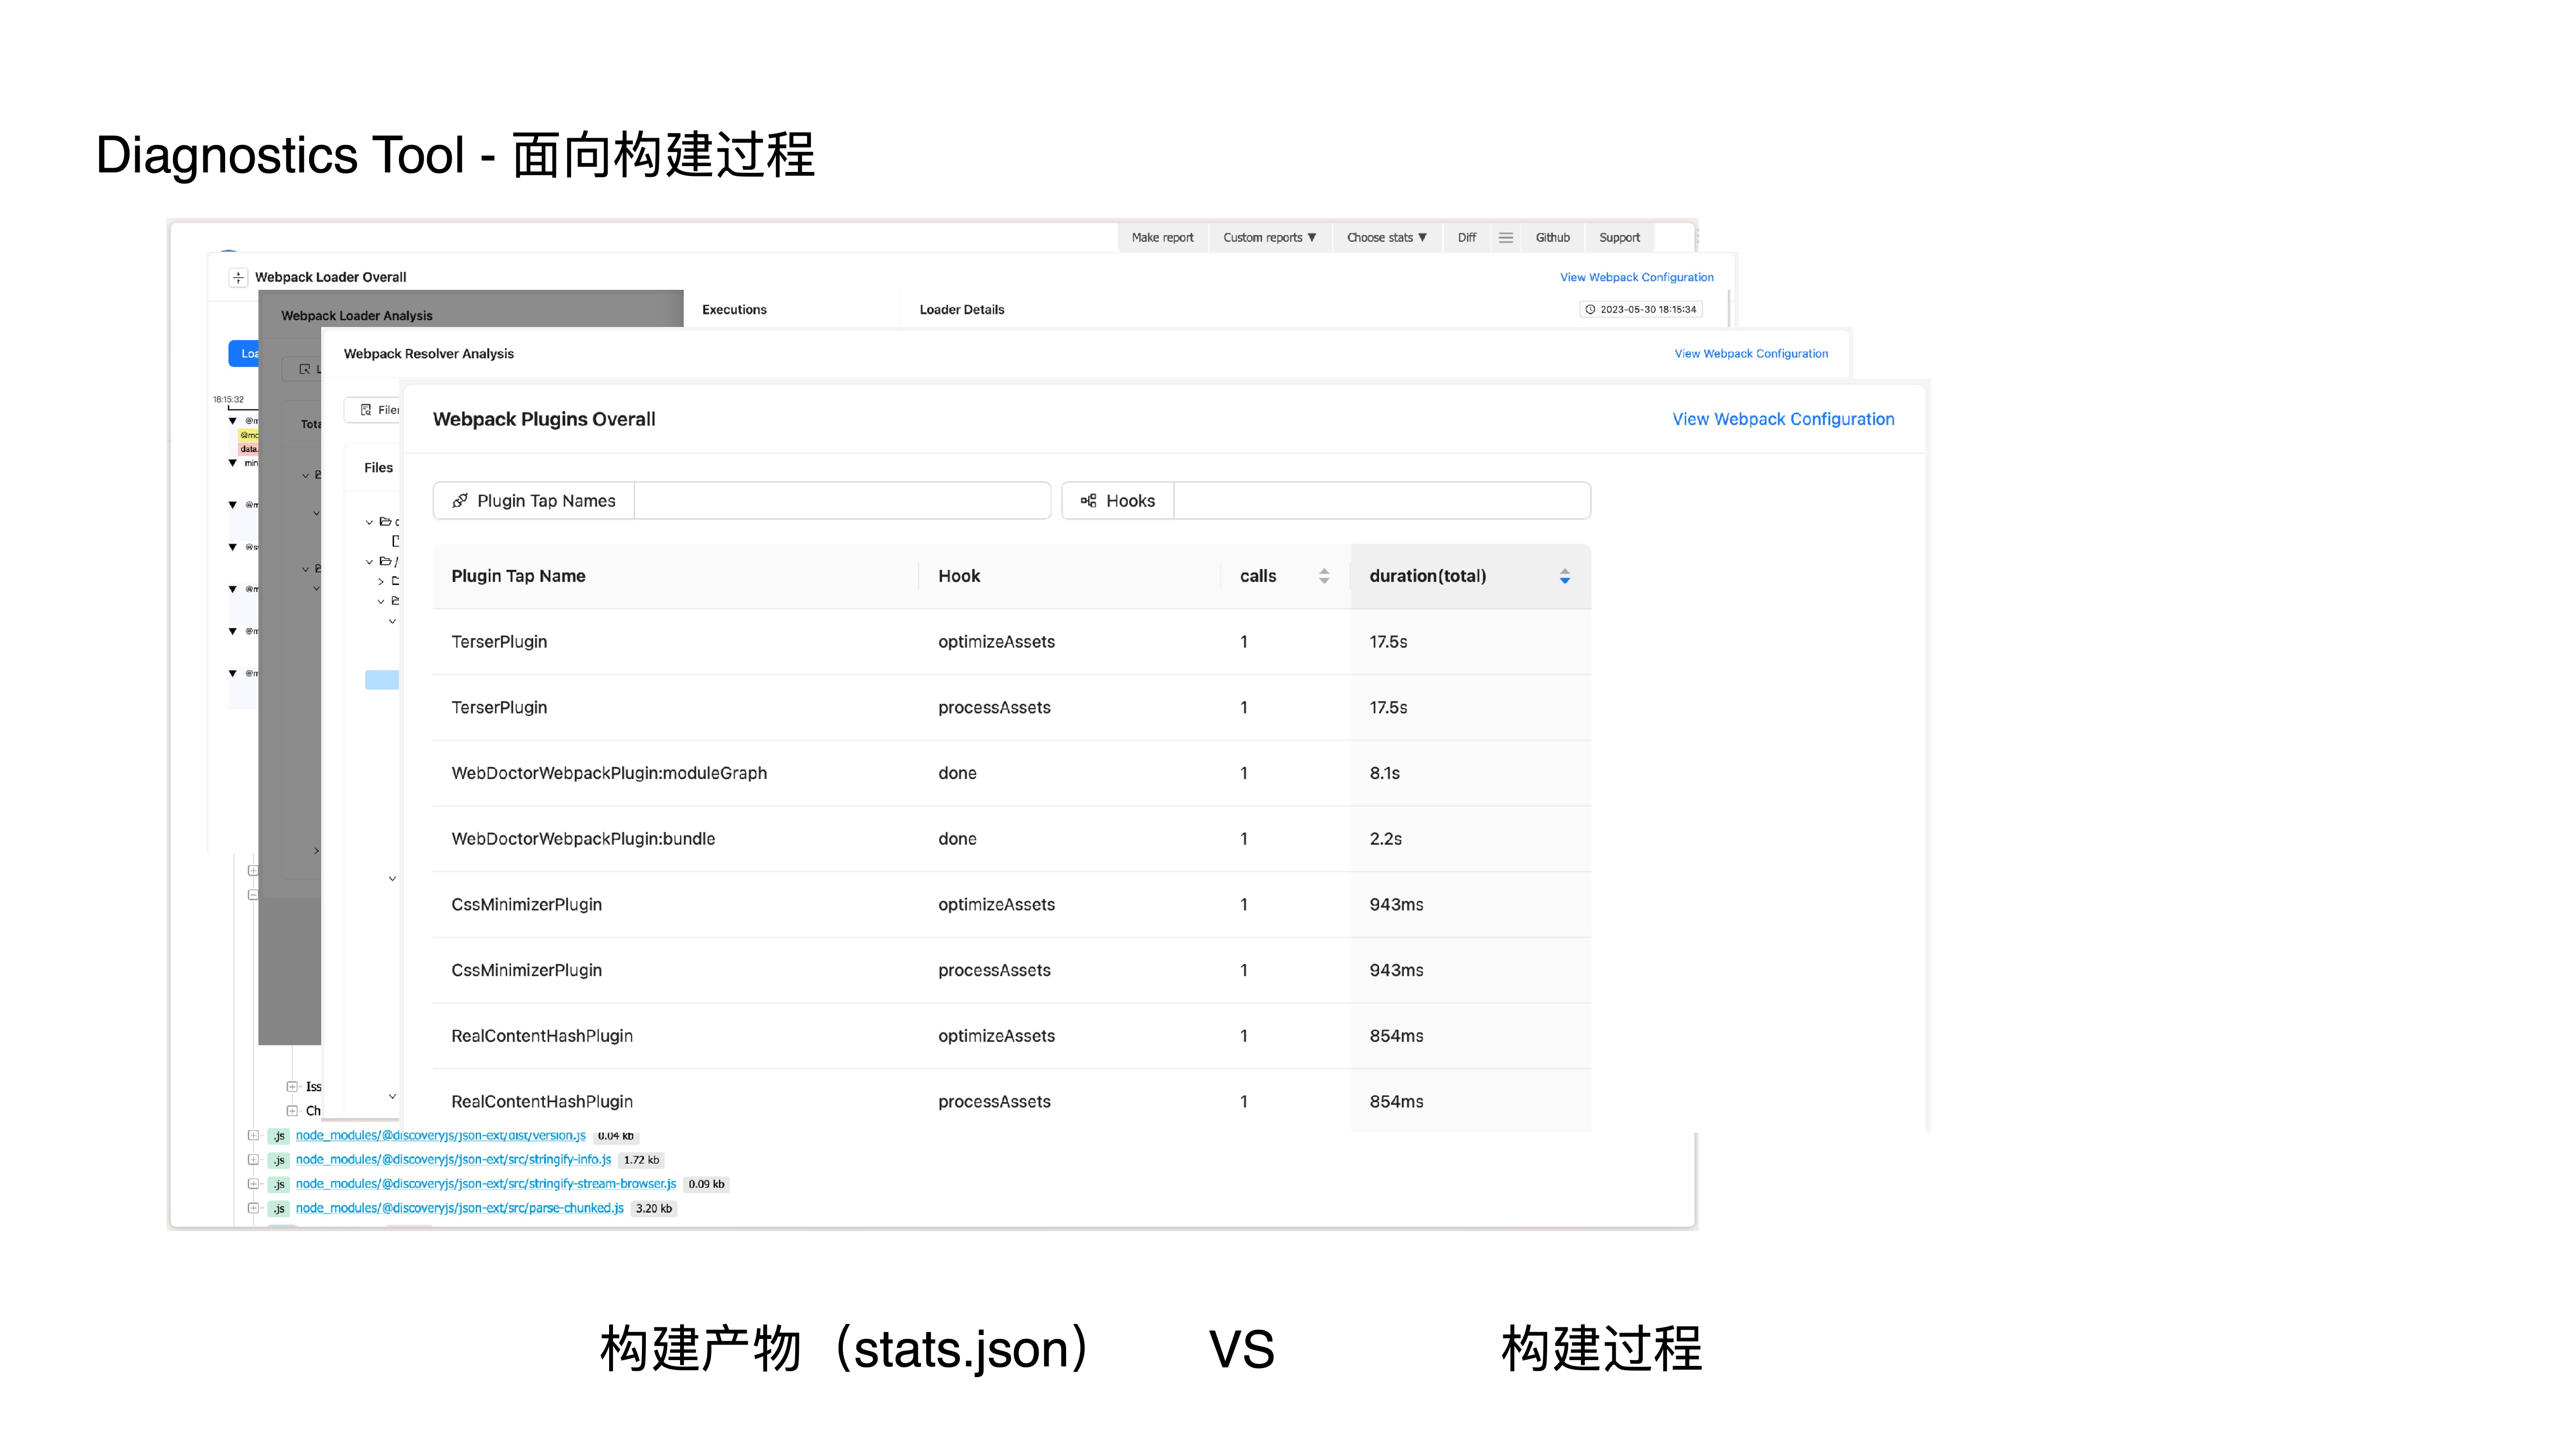This screenshot has height=1449, width=2576.
Task: Select 'WebDoctorWebpackPlugin:moduleGraph' cell
Action: click(x=609, y=773)
